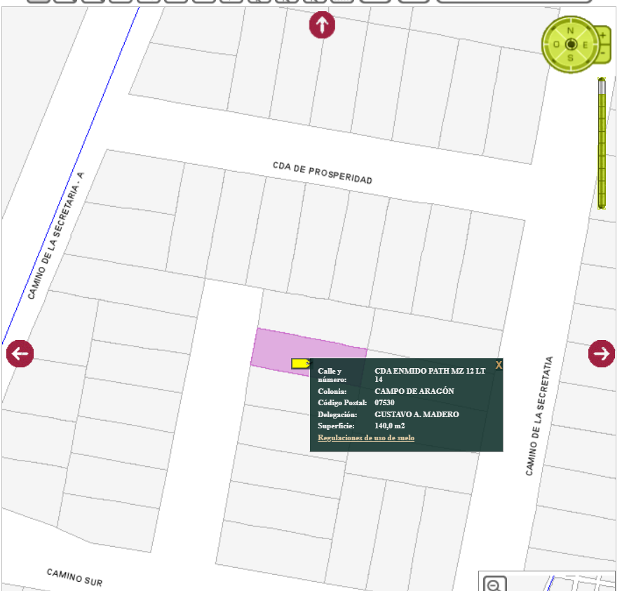Screen dimensions: 622x591
Task: Click the N direction on the compass
Action: [570, 31]
